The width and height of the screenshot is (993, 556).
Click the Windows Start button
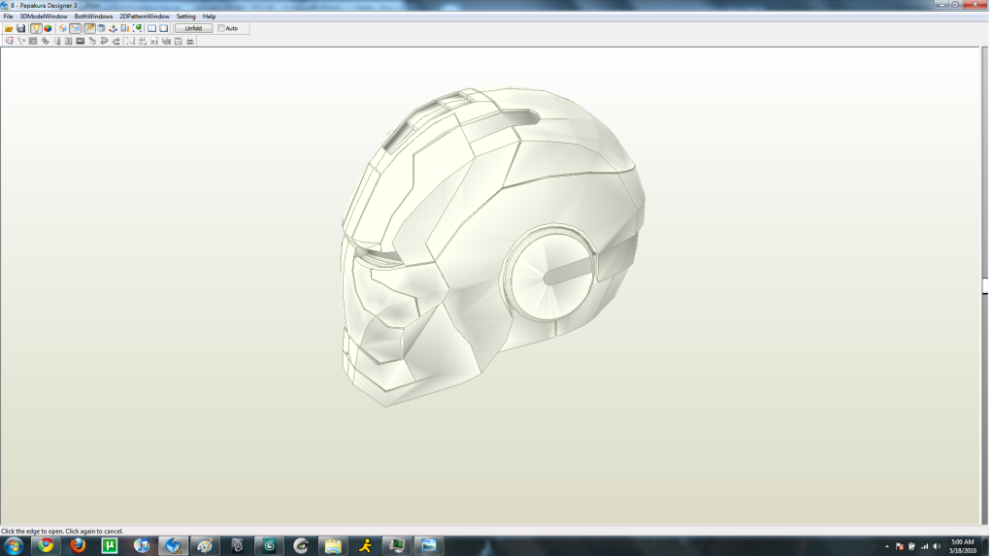pos(14,545)
